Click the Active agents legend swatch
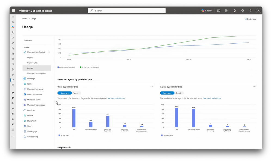Screen dimensions: 272x162 (162, 135)
